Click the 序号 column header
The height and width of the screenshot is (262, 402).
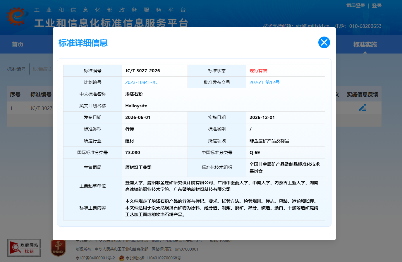click(15, 94)
